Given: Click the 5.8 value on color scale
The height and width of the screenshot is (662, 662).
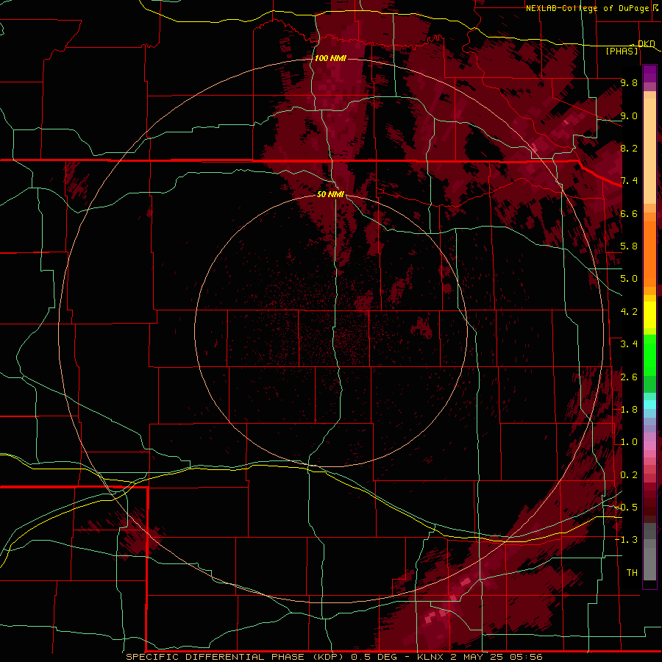Looking at the screenshot, I should tap(629, 246).
